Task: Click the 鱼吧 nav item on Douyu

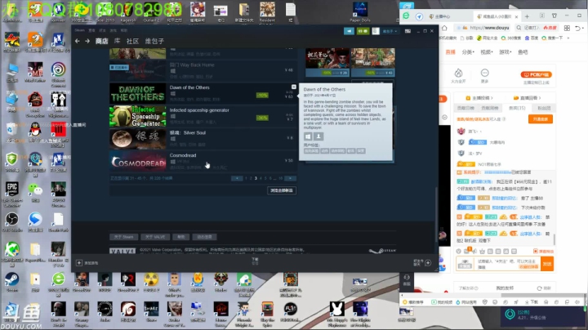Action: 523,52
